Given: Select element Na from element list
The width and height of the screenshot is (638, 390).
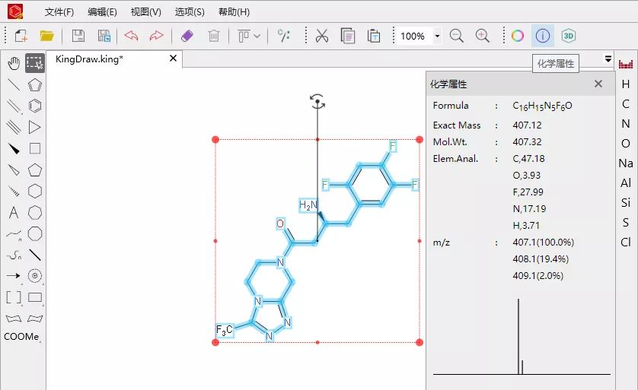Looking at the screenshot, I should click(626, 163).
